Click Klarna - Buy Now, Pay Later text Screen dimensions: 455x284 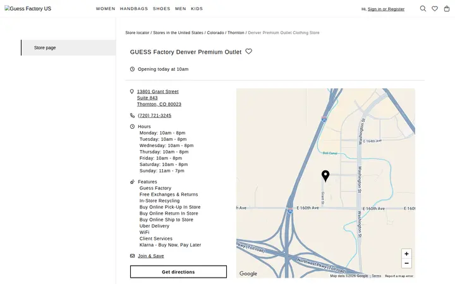tap(171, 245)
